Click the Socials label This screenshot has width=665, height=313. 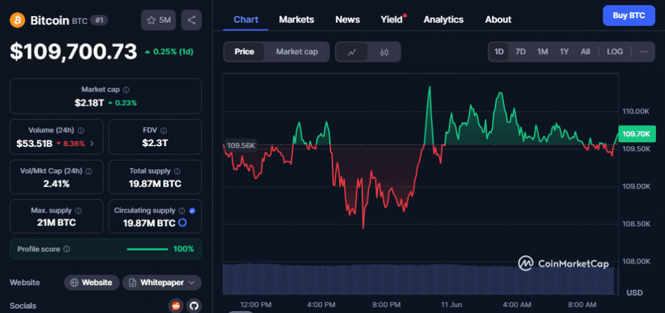[23, 306]
